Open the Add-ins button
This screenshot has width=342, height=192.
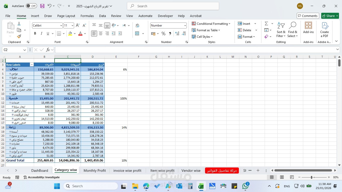pos(308,27)
